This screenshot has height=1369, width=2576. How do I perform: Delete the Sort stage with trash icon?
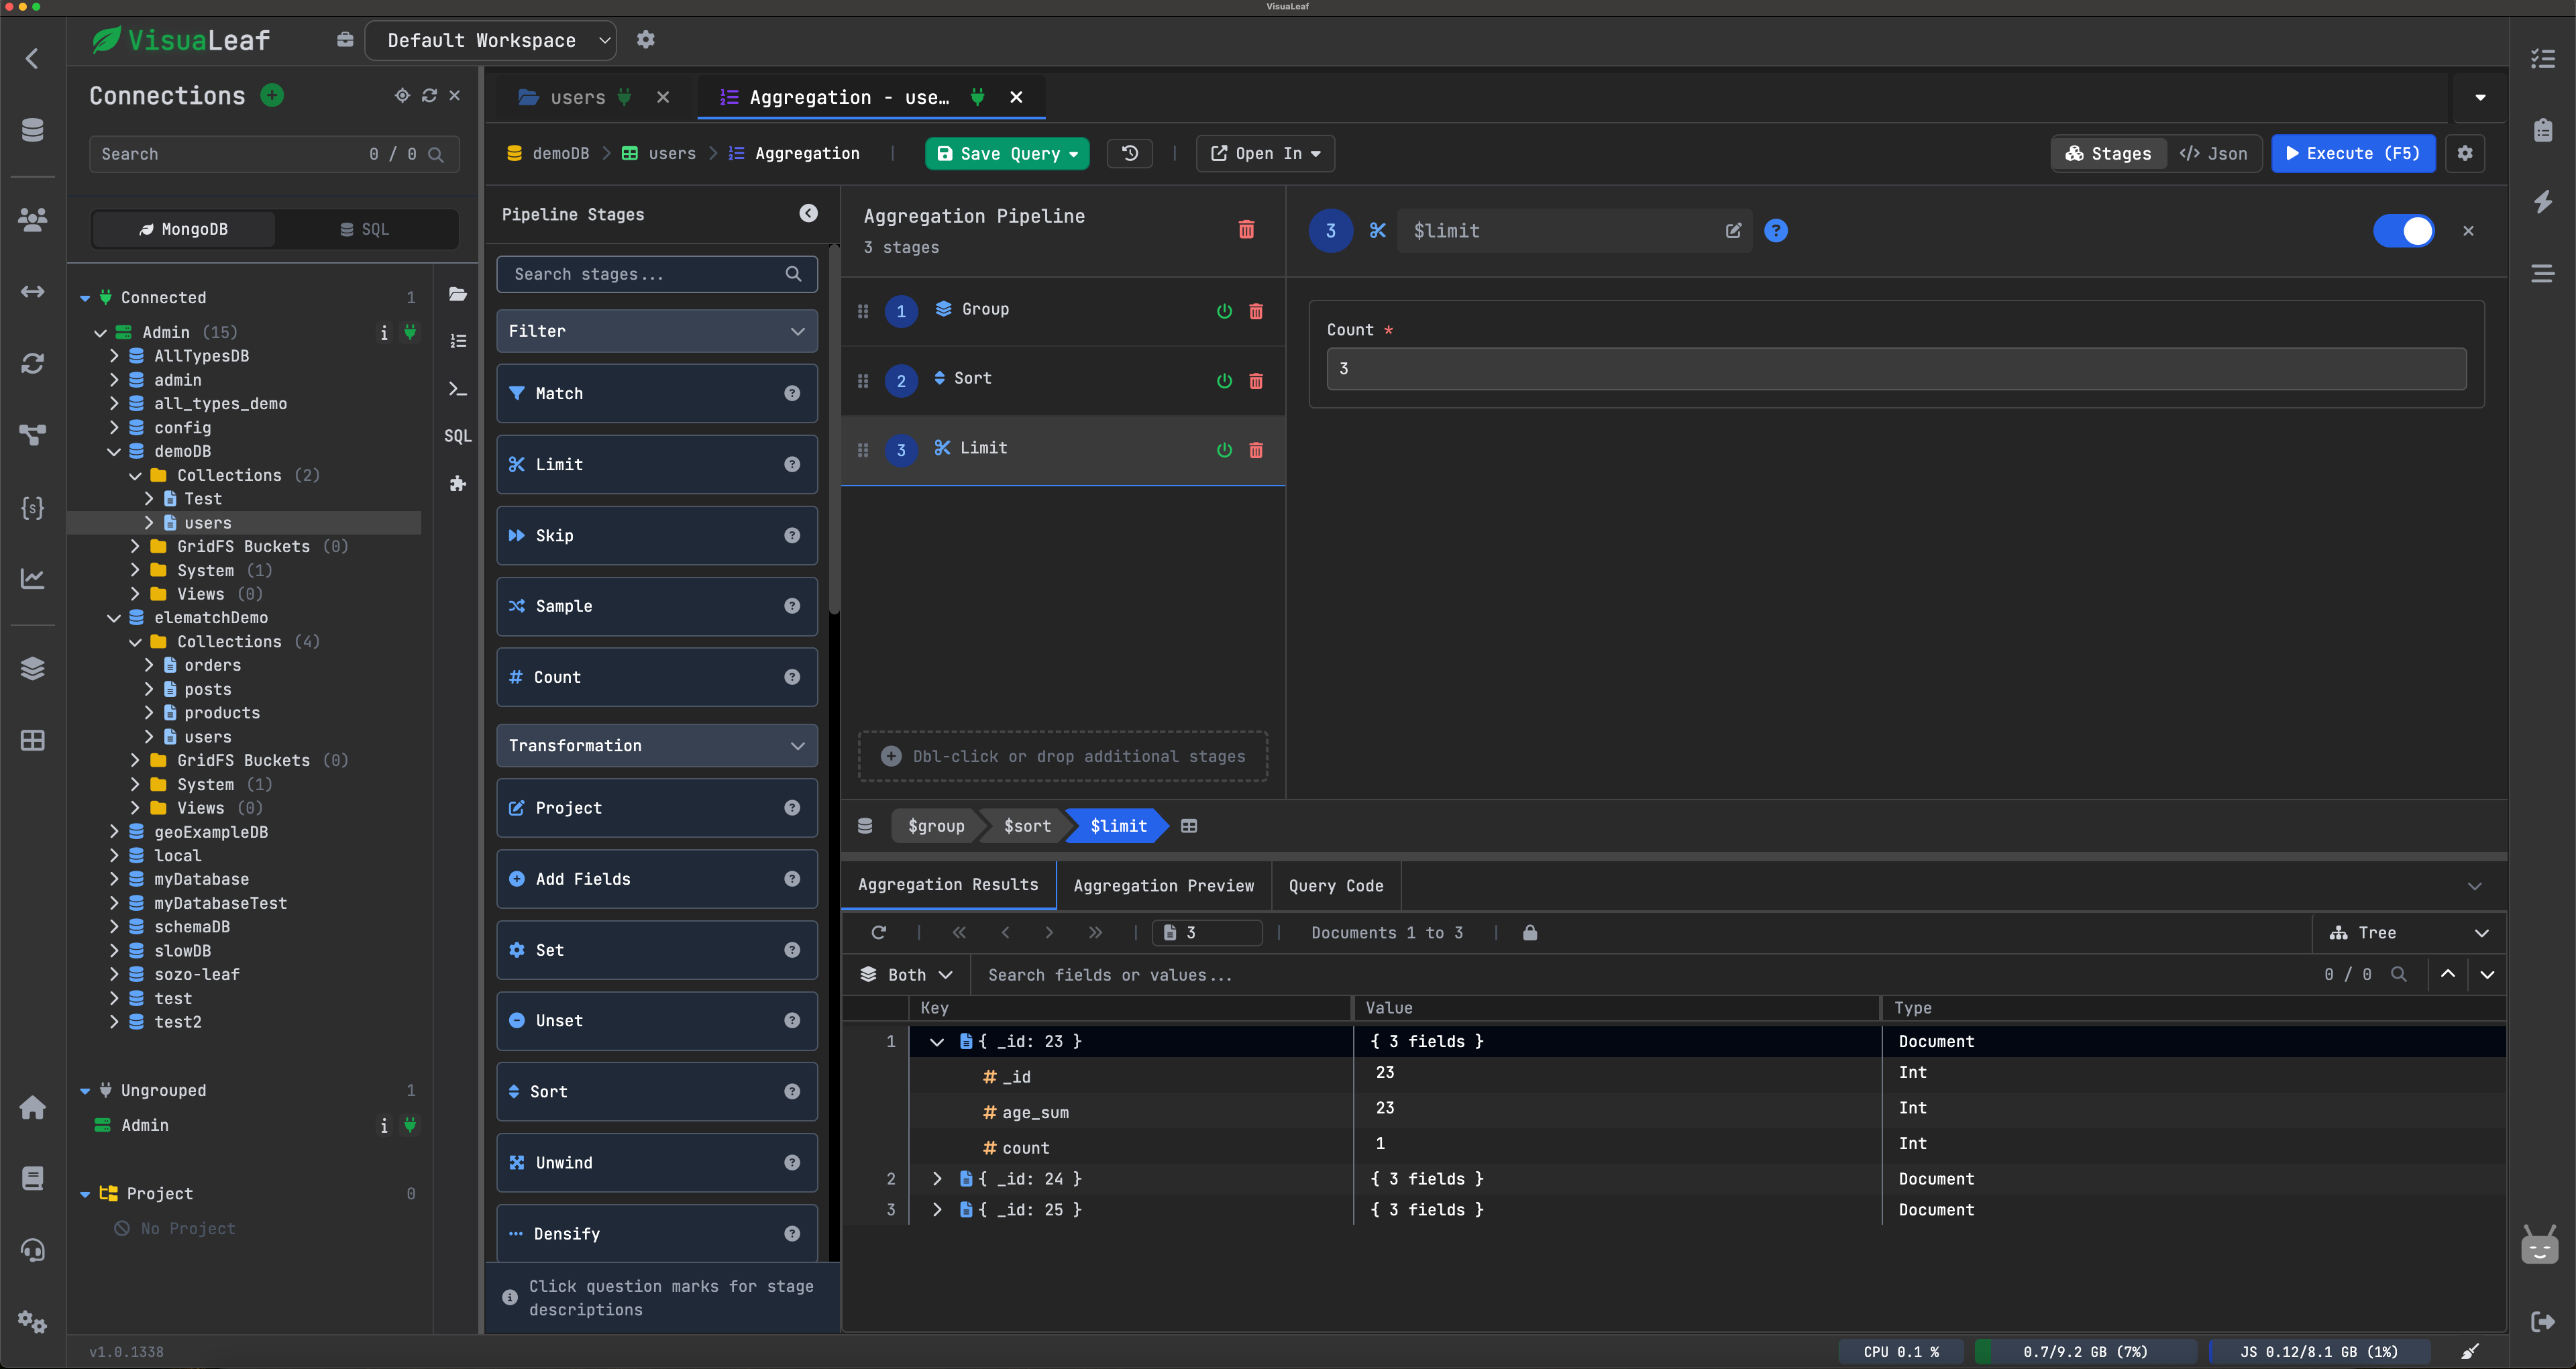coord(1256,380)
